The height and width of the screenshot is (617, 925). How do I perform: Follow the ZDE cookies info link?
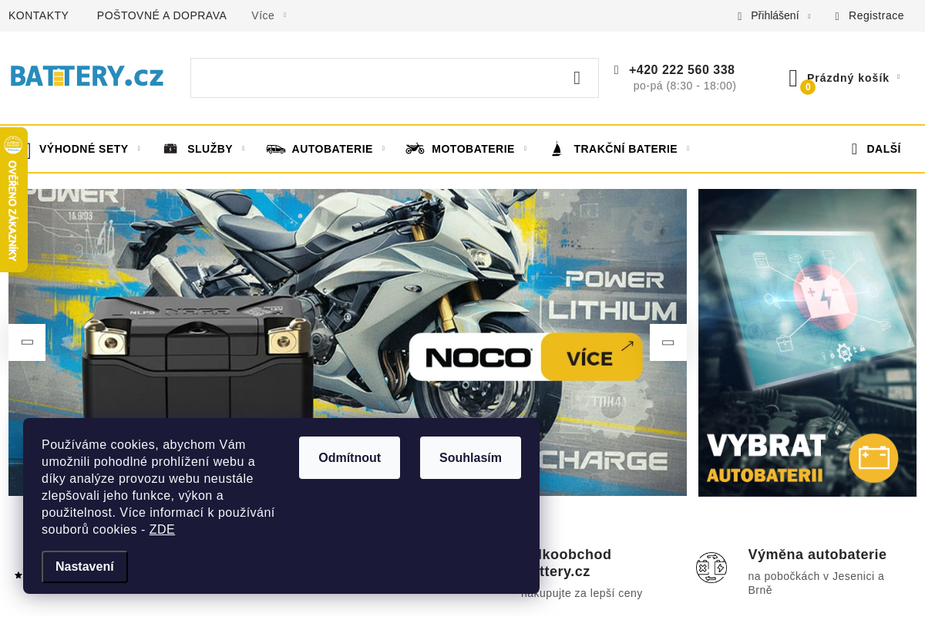162,530
